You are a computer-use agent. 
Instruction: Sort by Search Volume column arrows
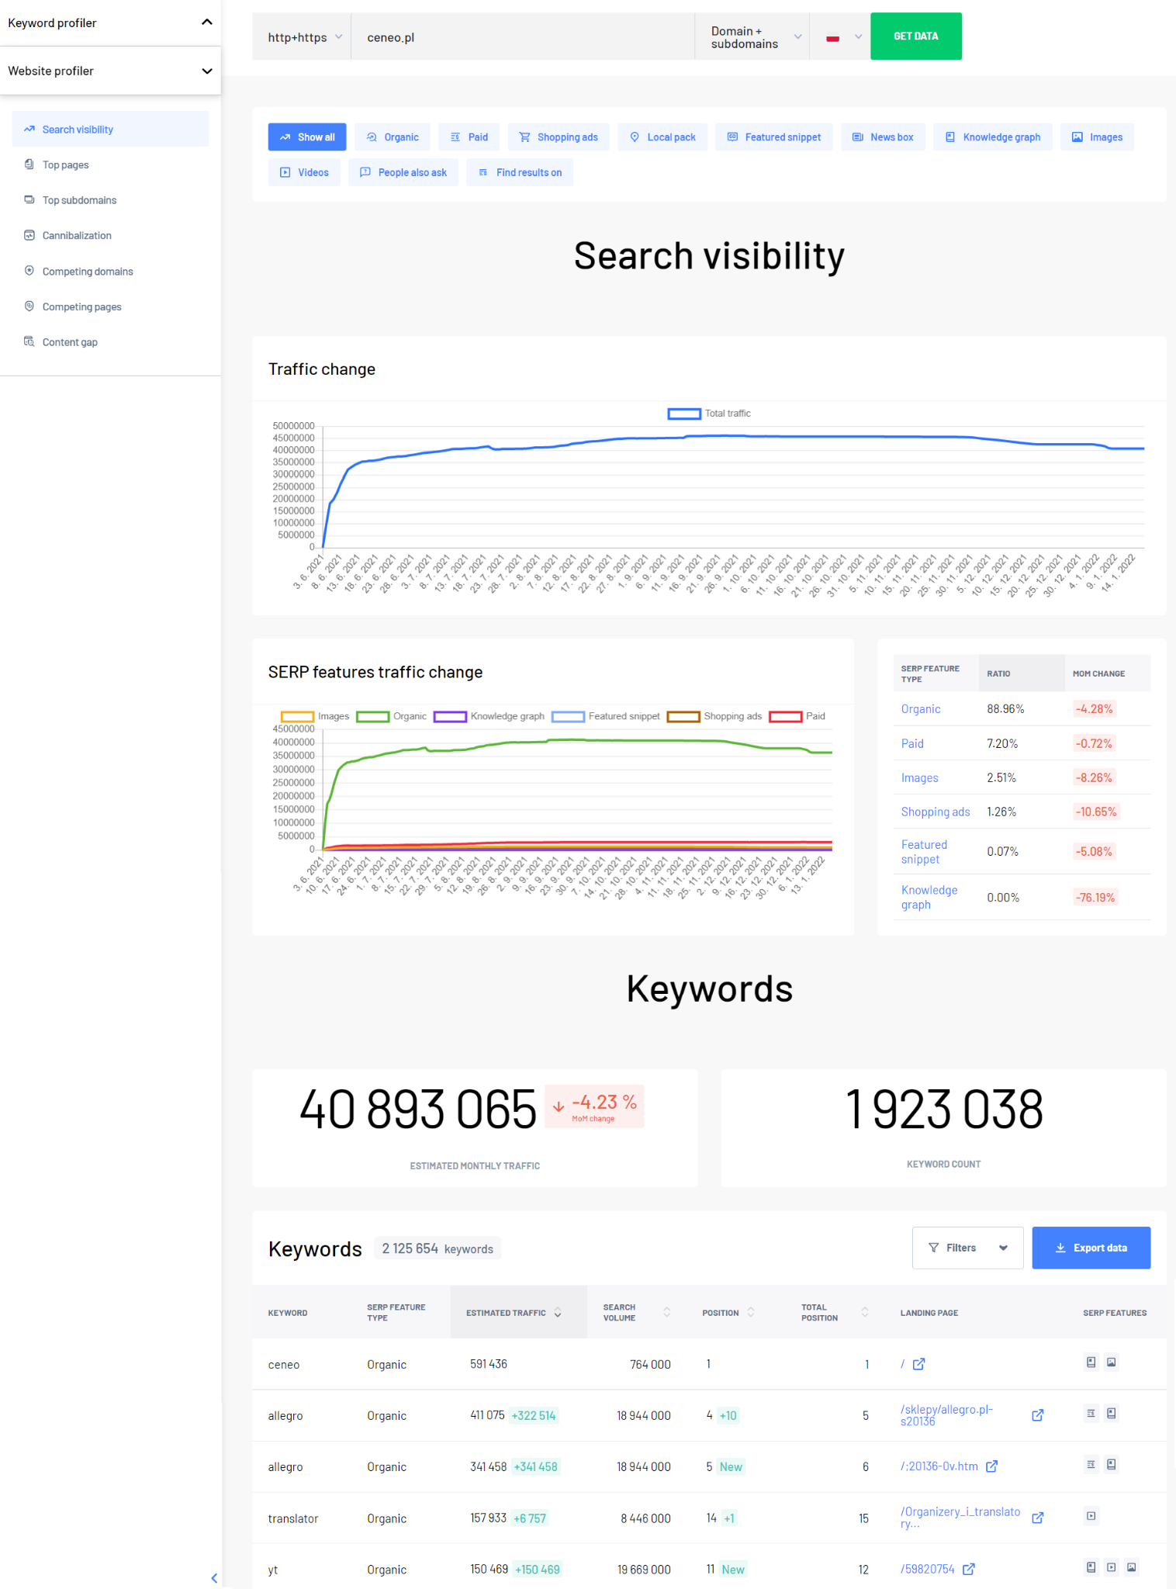coord(666,1312)
